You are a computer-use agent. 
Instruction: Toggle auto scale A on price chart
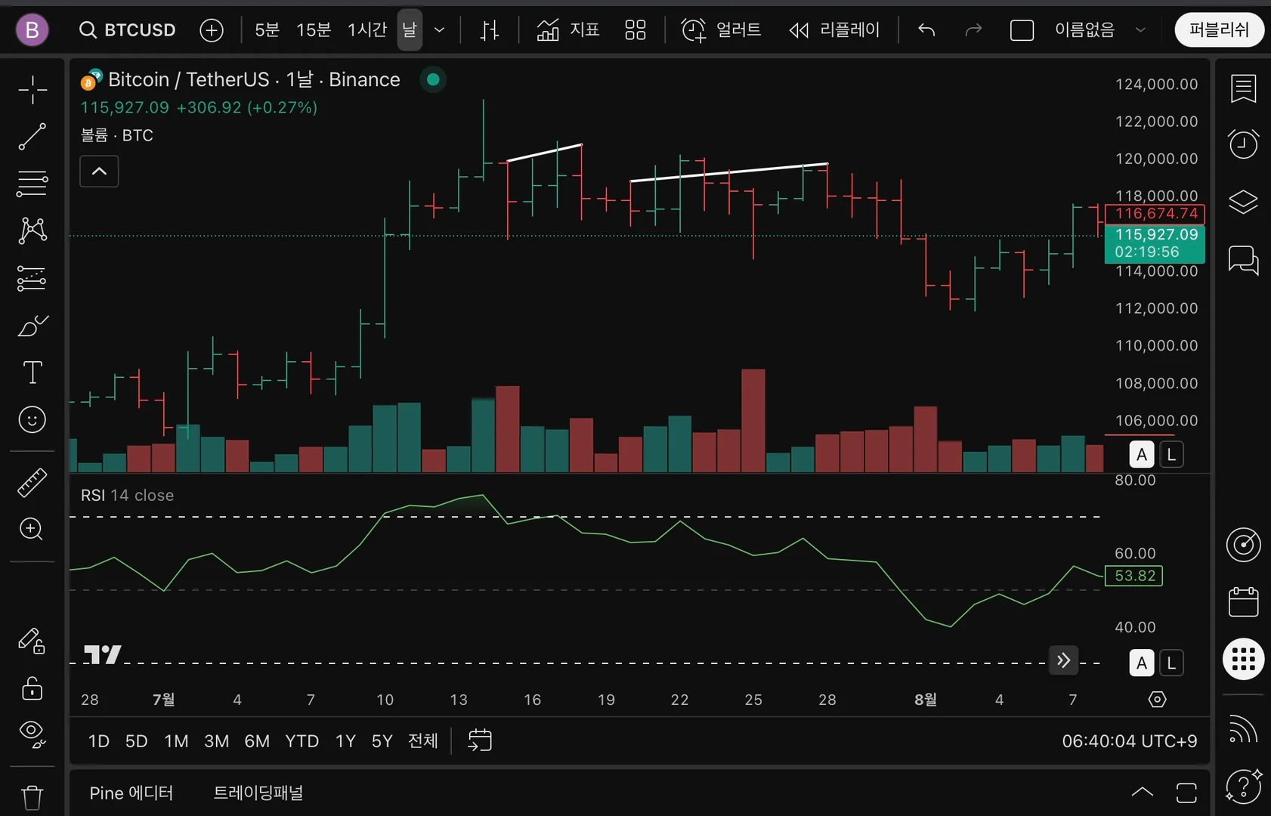[x=1141, y=454]
